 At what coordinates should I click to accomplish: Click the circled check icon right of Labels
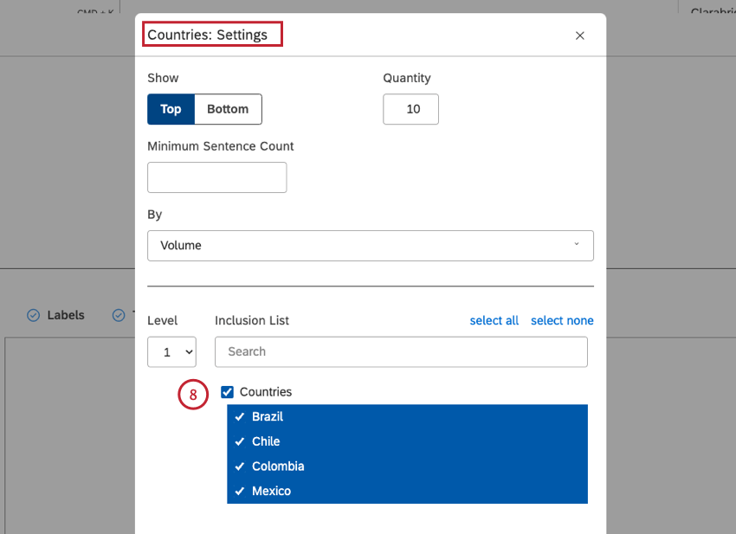tap(119, 315)
